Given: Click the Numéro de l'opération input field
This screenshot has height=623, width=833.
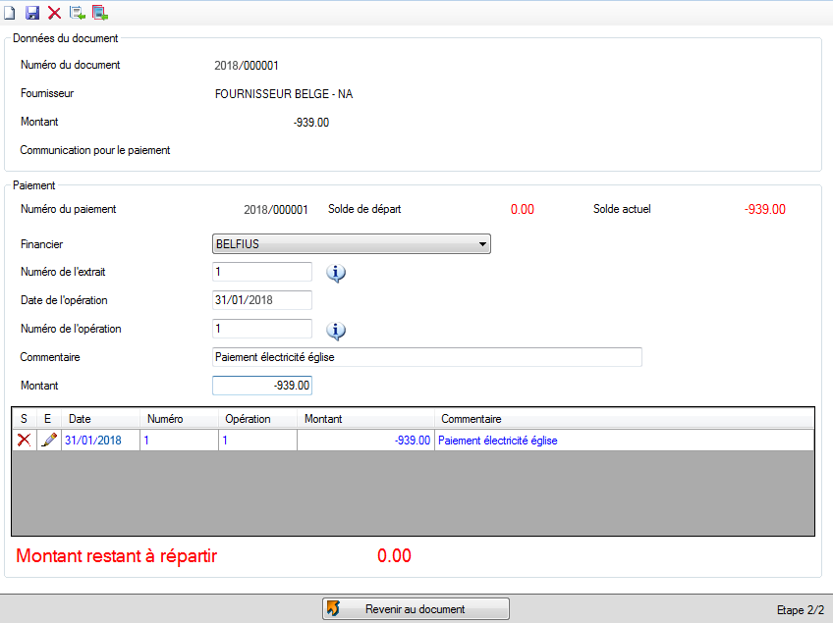Looking at the screenshot, I should 262,329.
